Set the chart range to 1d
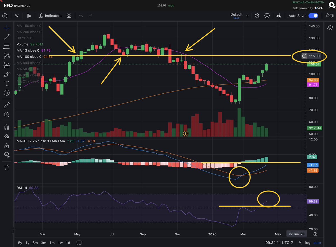The image size is (336, 247). click(x=68, y=243)
